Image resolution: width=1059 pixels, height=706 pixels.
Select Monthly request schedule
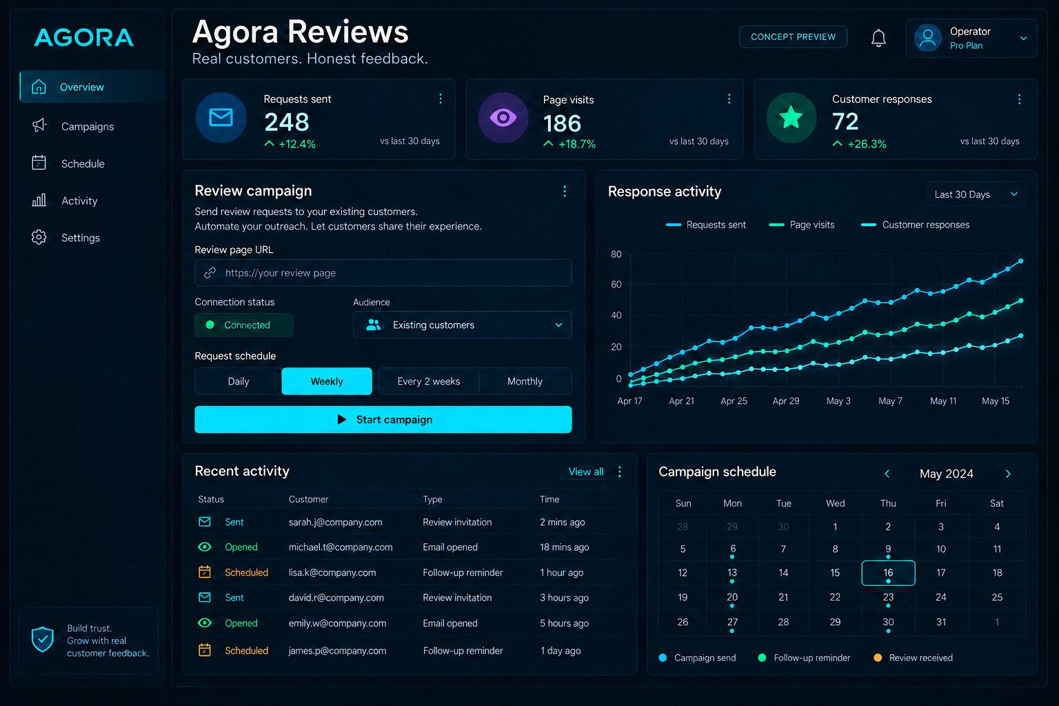525,381
